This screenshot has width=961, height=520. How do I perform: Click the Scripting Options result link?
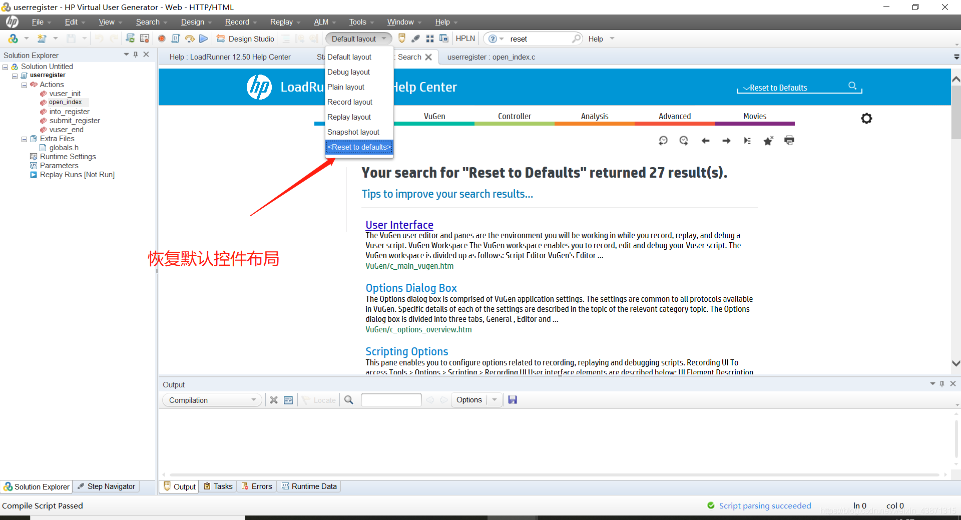(406, 351)
